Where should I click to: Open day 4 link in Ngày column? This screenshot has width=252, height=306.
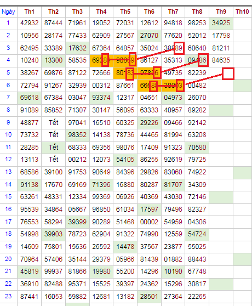[8, 60]
